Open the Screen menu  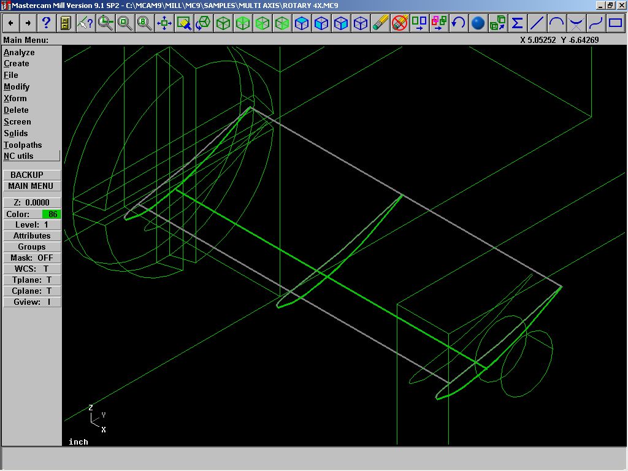(x=17, y=122)
